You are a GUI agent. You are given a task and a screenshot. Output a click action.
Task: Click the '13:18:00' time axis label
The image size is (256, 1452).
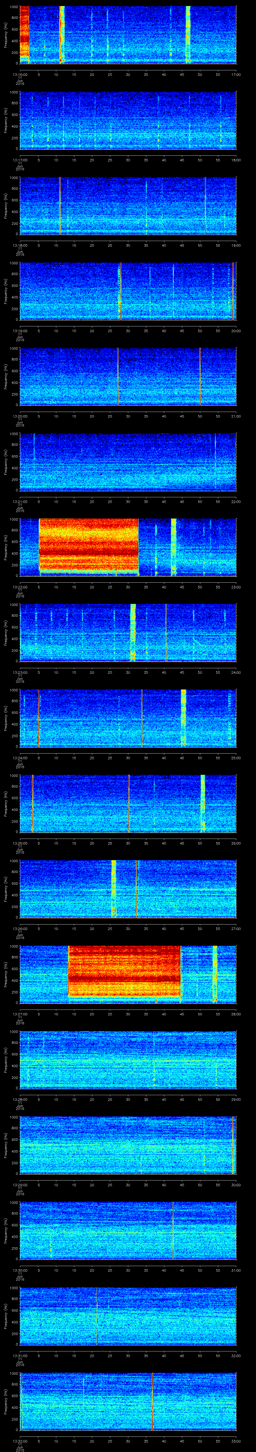click(20, 245)
